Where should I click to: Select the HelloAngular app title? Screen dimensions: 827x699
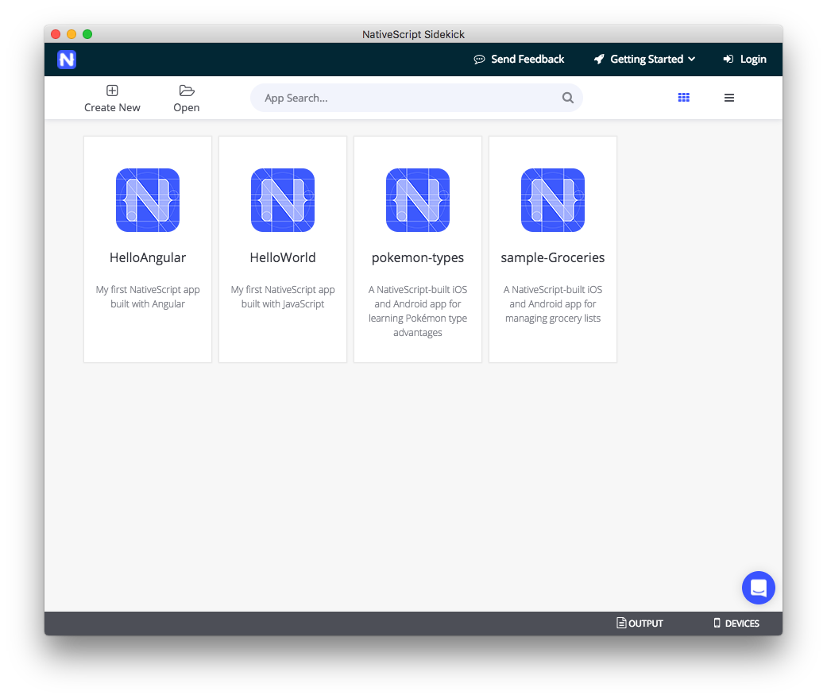pos(148,257)
